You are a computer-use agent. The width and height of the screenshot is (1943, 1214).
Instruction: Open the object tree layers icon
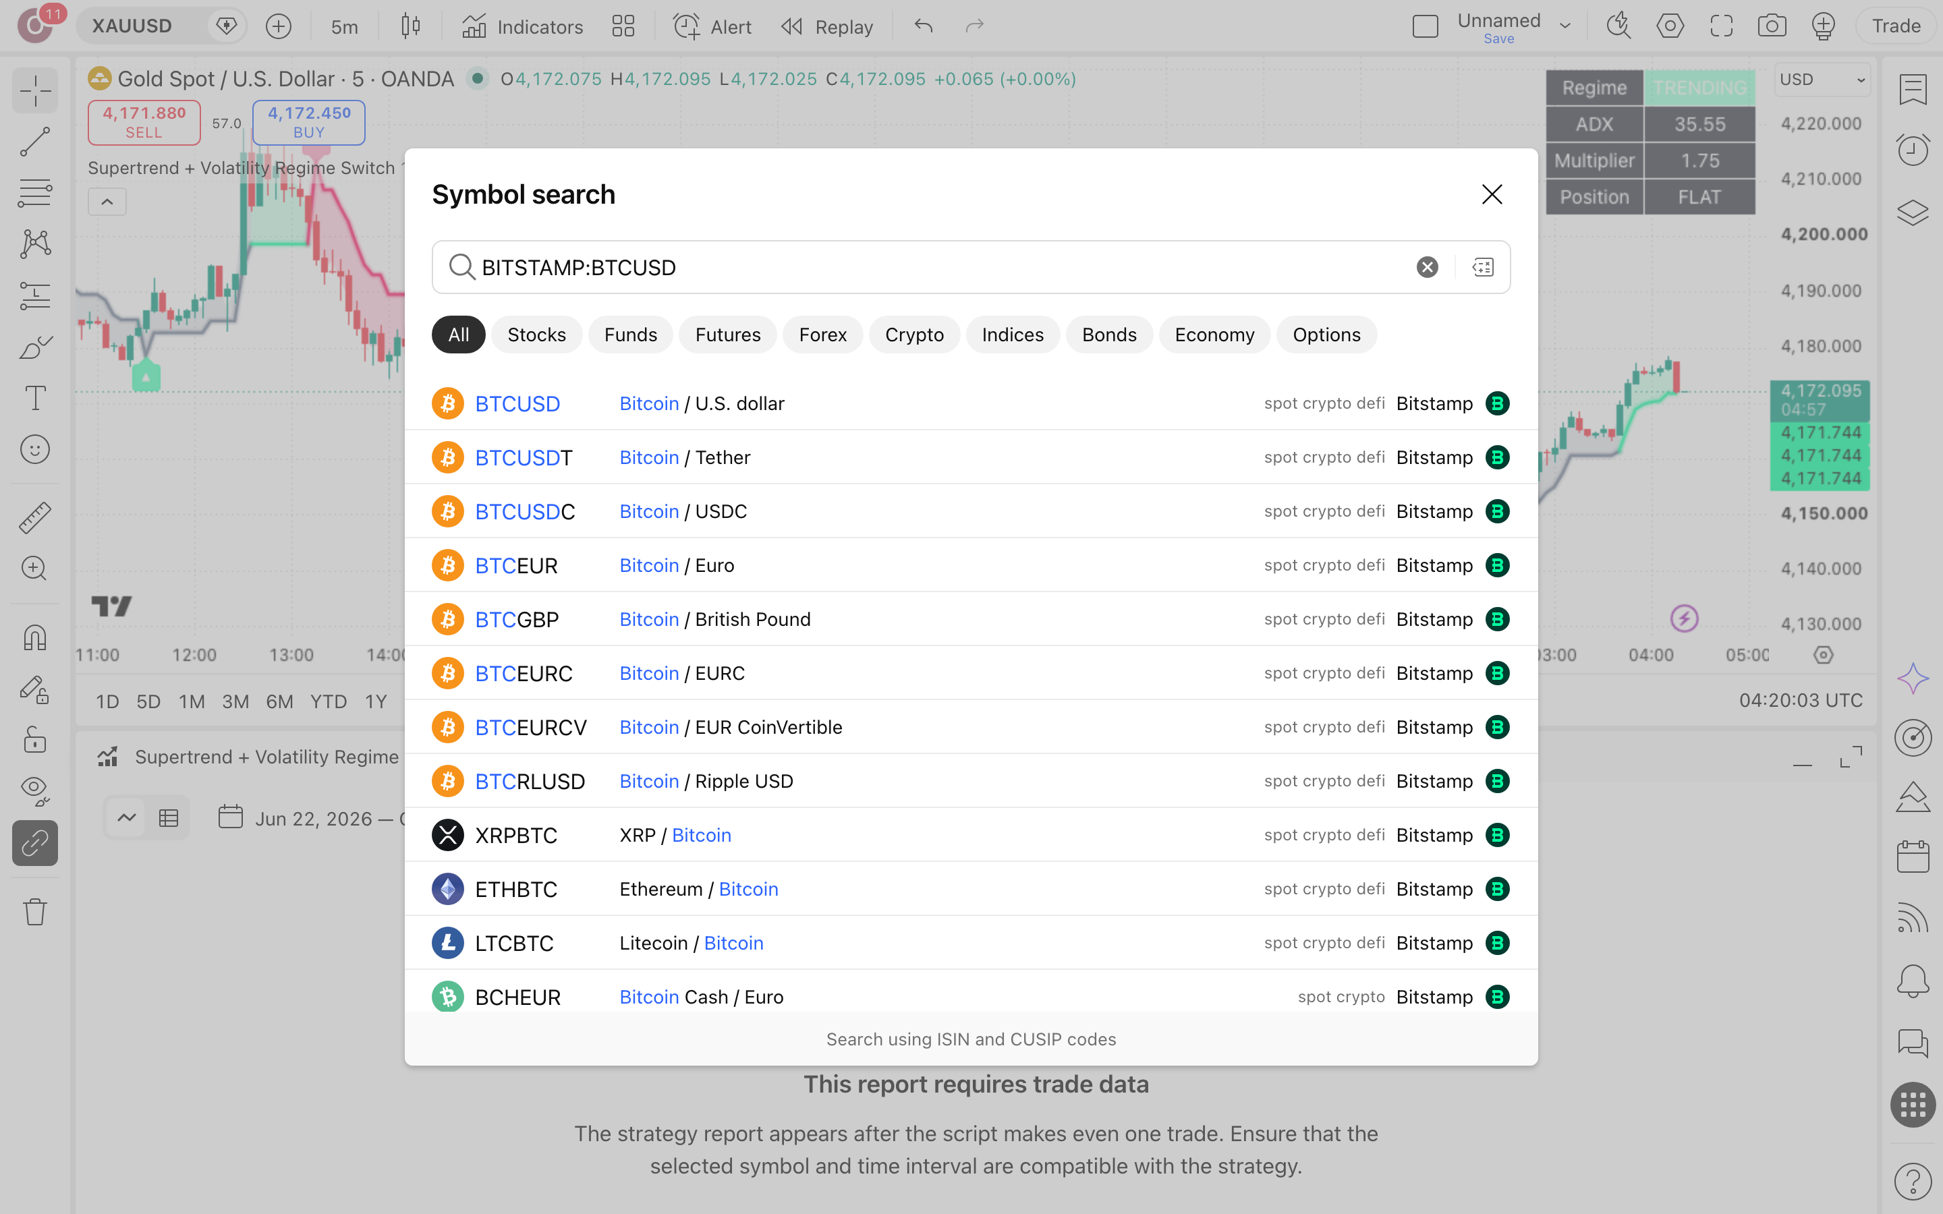1913,212
